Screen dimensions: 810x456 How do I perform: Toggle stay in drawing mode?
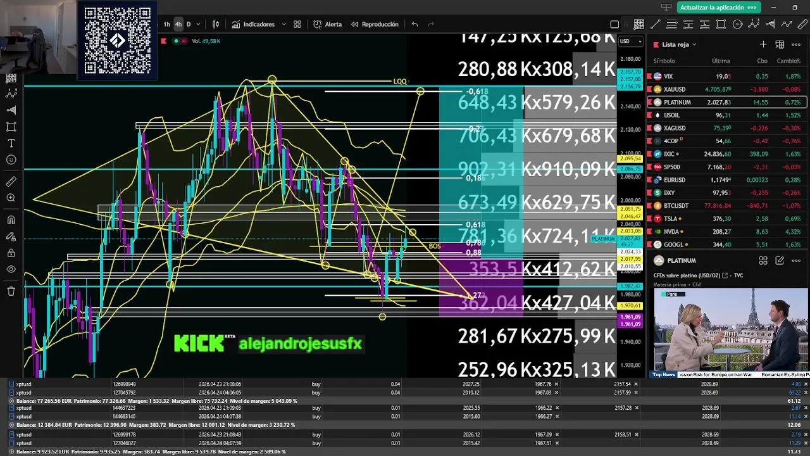11,237
